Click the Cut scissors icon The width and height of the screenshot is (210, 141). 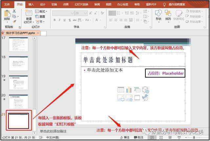[x=14, y=11]
